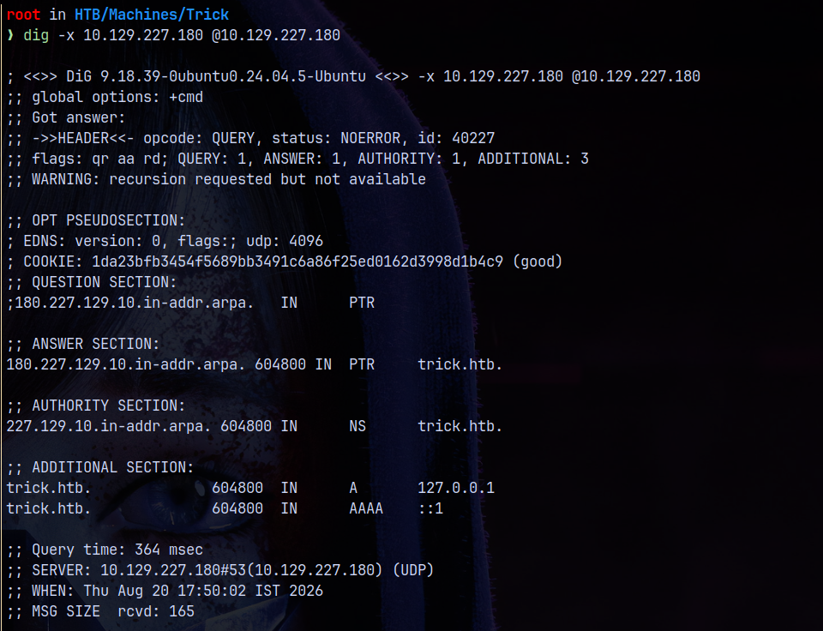Click the NS record type in authority section
The width and height of the screenshot is (823, 631).
(357, 426)
